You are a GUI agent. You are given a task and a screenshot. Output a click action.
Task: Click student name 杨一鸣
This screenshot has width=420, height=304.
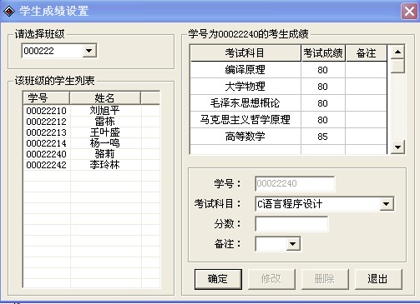(105, 143)
